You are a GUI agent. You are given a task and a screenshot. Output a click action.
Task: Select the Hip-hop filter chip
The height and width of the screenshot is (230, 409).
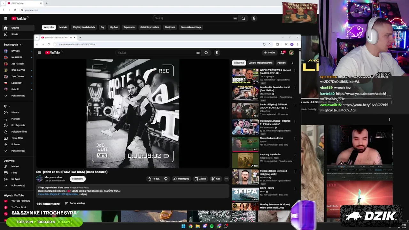pos(114,27)
